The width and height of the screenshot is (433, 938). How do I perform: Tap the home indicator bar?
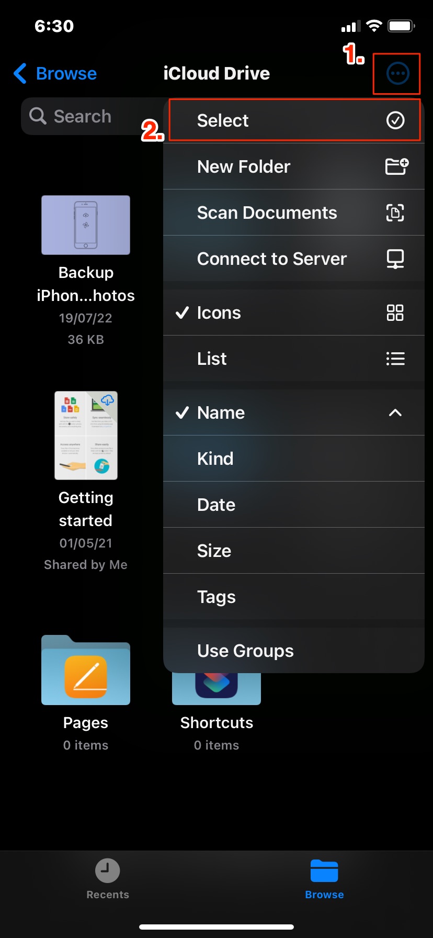tap(216, 927)
